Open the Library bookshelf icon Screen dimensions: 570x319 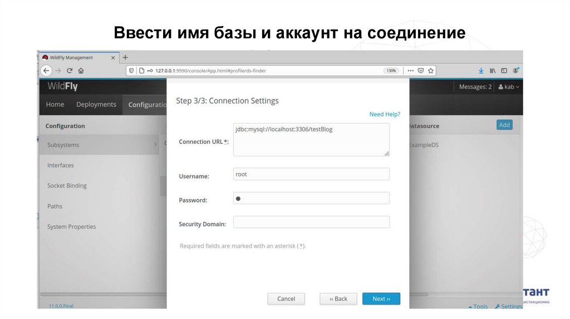pyautogui.click(x=493, y=71)
